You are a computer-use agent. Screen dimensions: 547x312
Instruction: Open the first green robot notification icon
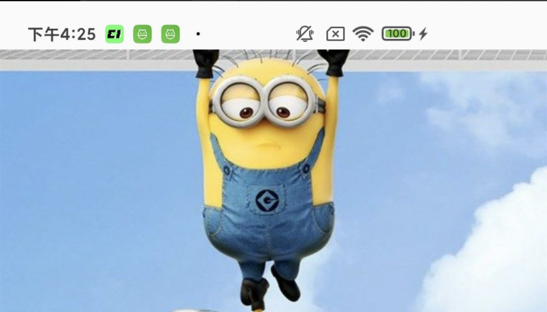click(142, 34)
